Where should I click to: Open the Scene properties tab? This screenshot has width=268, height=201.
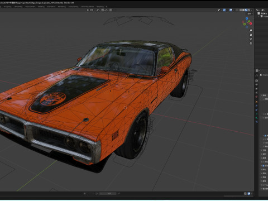[x=256, y=93]
